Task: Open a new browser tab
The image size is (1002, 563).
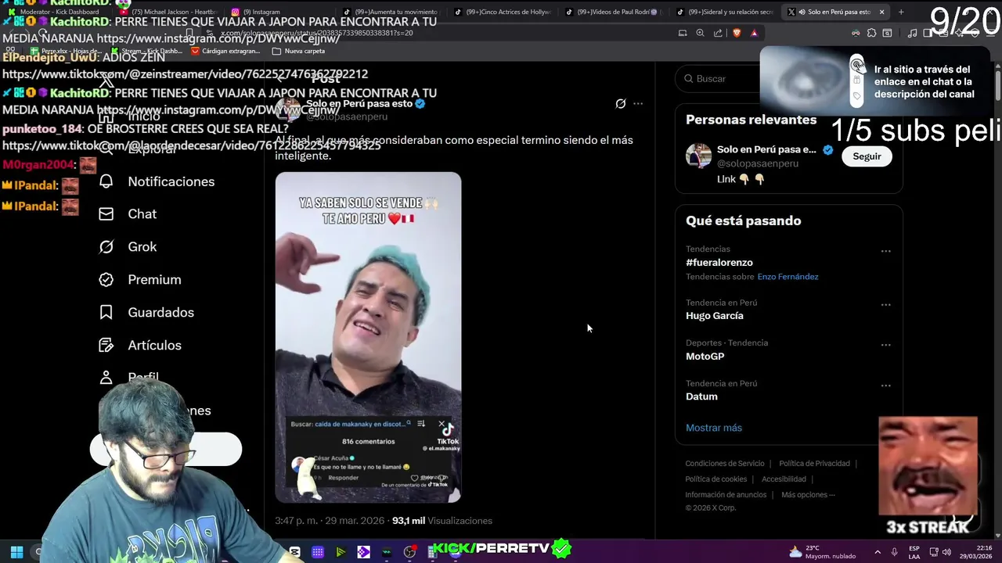Action: tap(901, 12)
